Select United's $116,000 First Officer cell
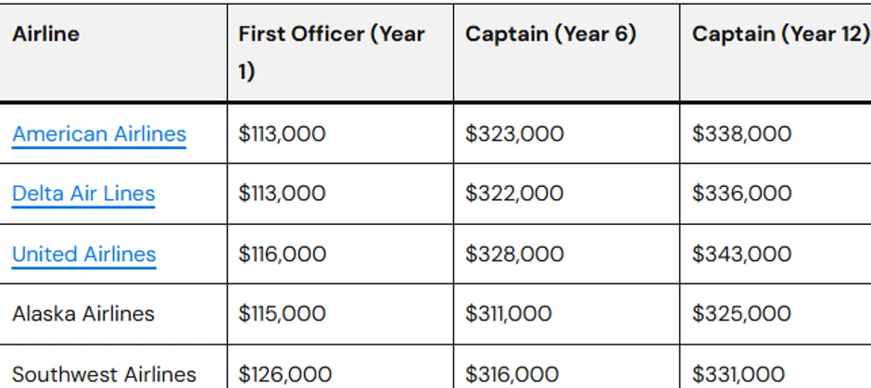The image size is (871, 388). [282, 254]
